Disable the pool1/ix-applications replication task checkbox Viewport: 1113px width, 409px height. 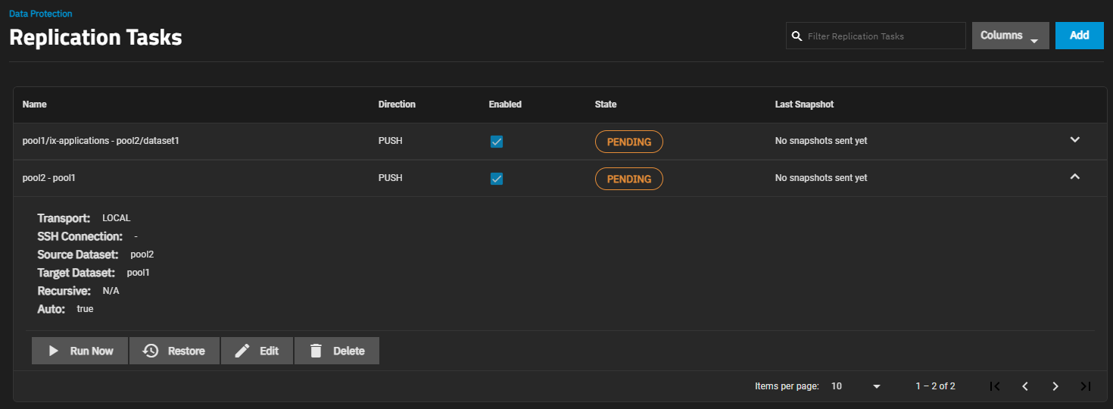click(x=497, y=142)
